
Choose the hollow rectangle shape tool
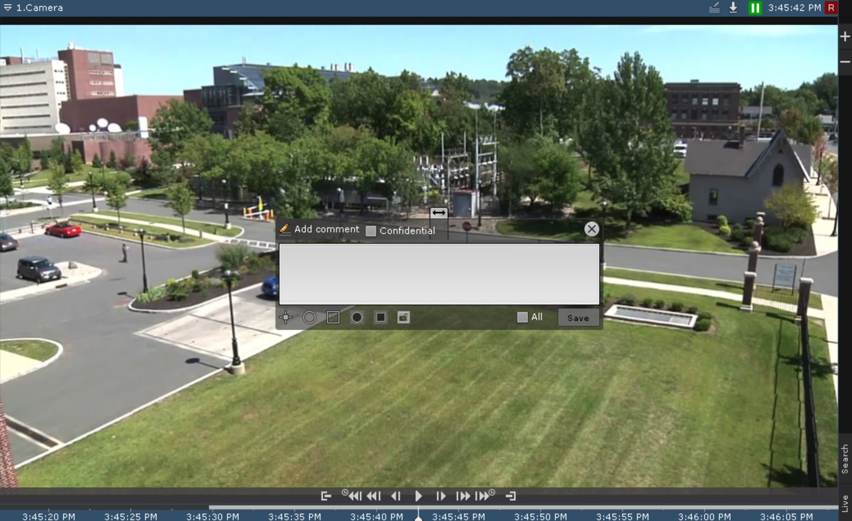tap(333, 318)
